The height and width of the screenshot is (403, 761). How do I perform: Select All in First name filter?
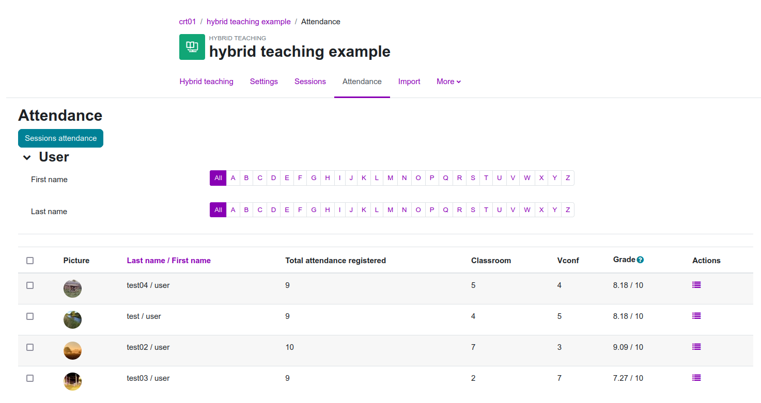pos(218,178)
